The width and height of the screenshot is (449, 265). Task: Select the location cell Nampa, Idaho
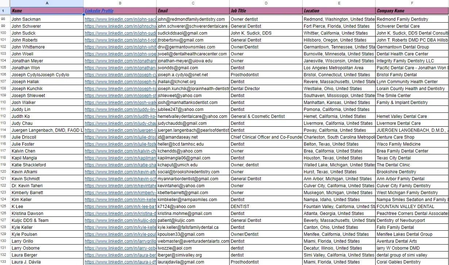(339, 199)
